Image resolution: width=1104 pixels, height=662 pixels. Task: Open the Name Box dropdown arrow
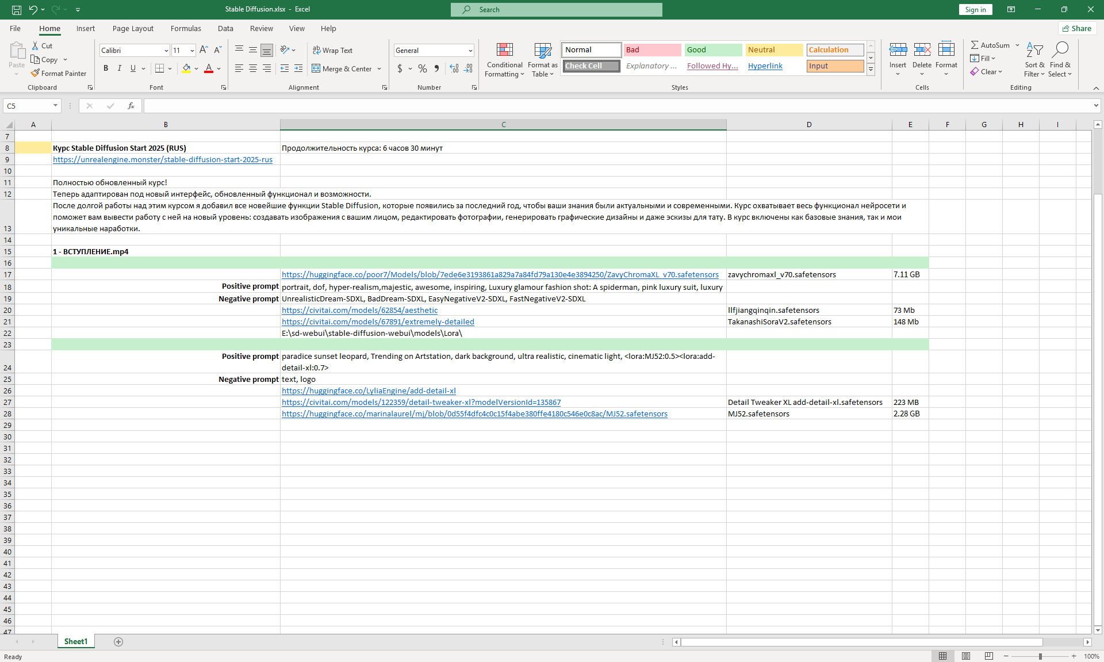point(55,106)
